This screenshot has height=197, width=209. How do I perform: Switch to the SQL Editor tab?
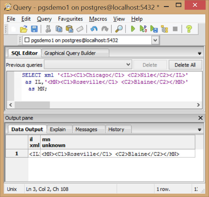24,53
